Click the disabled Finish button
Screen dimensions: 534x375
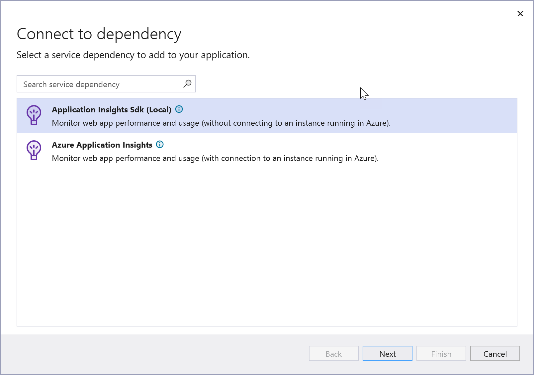441,353
